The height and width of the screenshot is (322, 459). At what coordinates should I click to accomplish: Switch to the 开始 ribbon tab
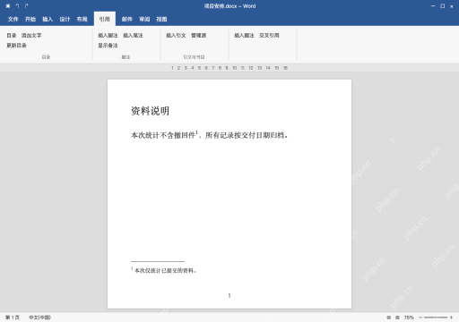[x=30, y=19]
